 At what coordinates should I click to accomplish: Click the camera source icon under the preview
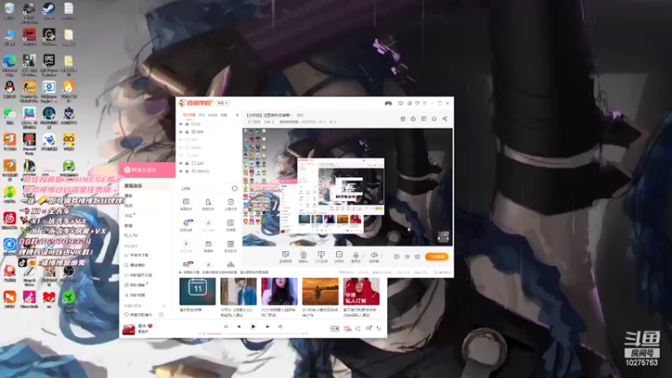click(x=303, y=255)
